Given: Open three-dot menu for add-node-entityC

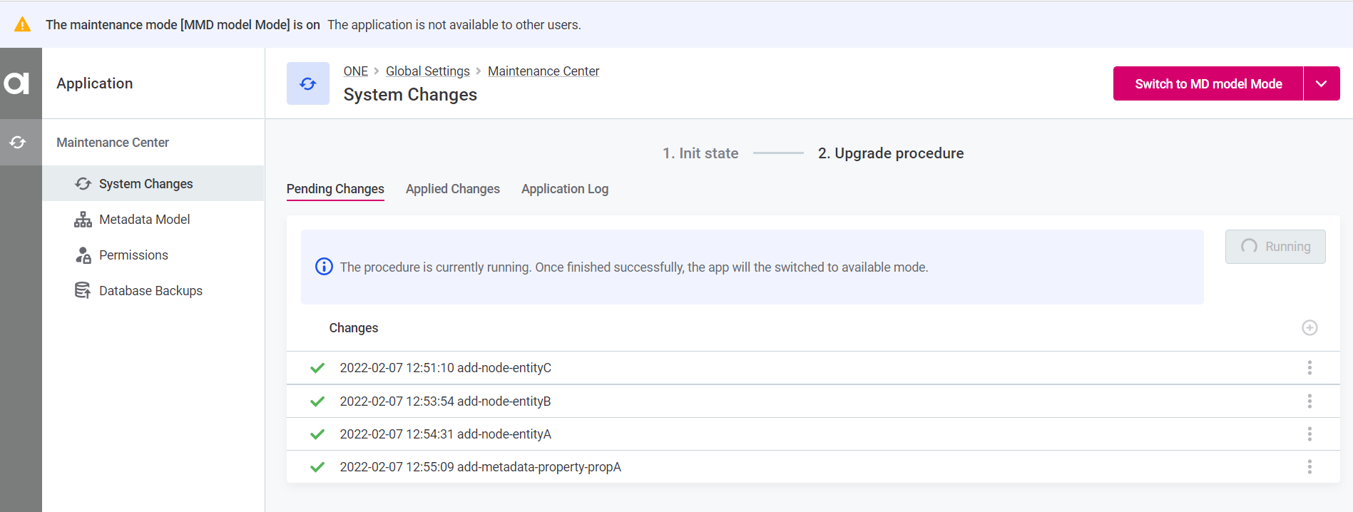Looking at the screenshot, I should pyautogui.click(x=1309, y=368).
